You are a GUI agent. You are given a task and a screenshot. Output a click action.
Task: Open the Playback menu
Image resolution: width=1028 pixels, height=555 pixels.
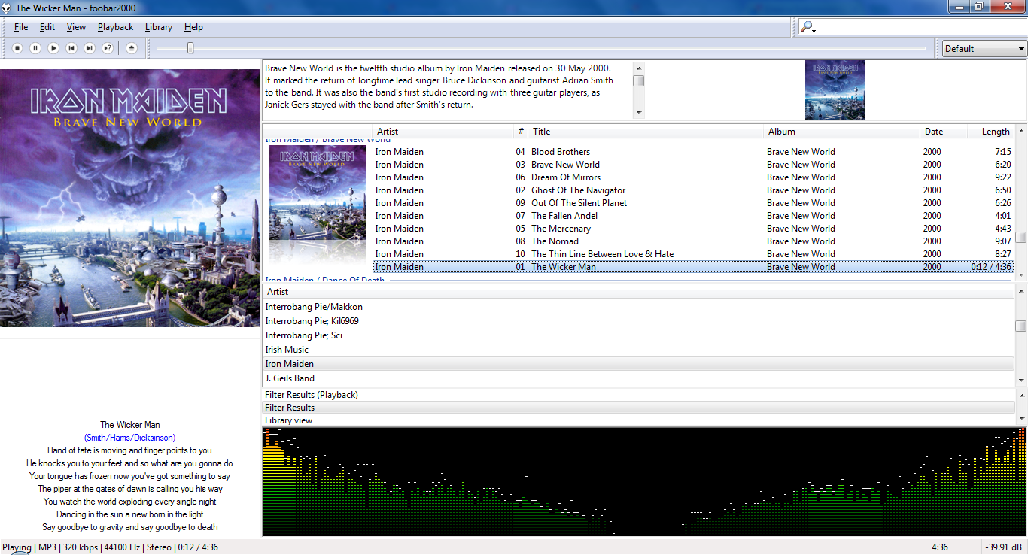coord(115,27)
